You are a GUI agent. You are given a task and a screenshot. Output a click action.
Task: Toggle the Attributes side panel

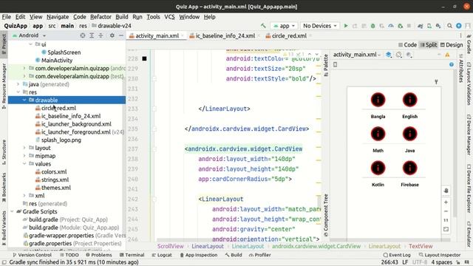pos(461,68)
